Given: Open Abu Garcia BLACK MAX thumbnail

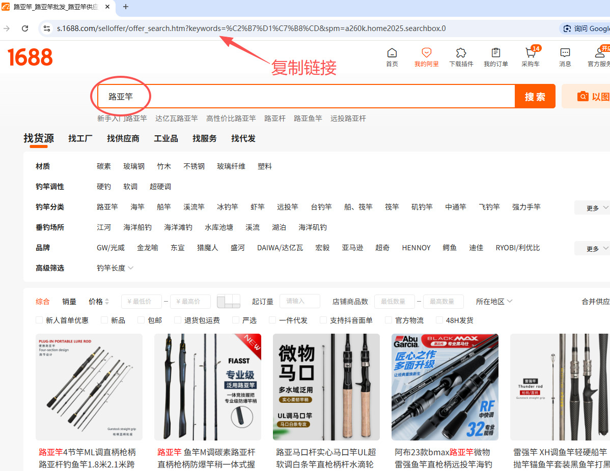Looking at the screenshot, I should pos(445,387).
